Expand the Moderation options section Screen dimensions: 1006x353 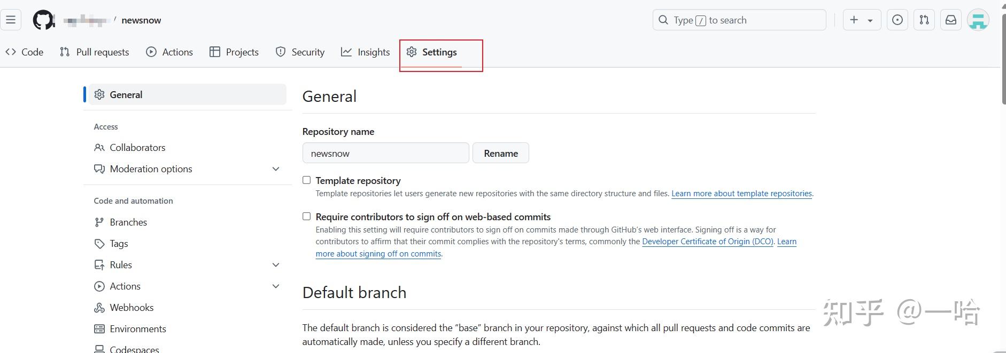[x=276, y=169]
